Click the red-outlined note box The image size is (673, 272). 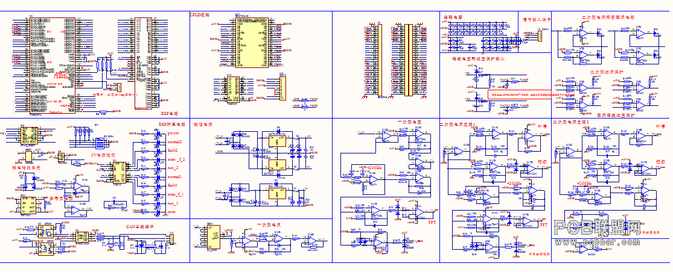click(519, 94)
